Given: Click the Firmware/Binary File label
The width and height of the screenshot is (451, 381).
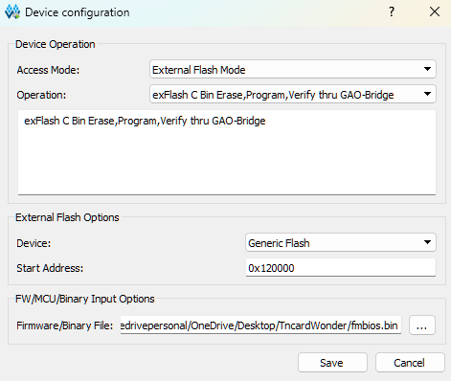Looking at the screenshot, I should tap(65, 325).
